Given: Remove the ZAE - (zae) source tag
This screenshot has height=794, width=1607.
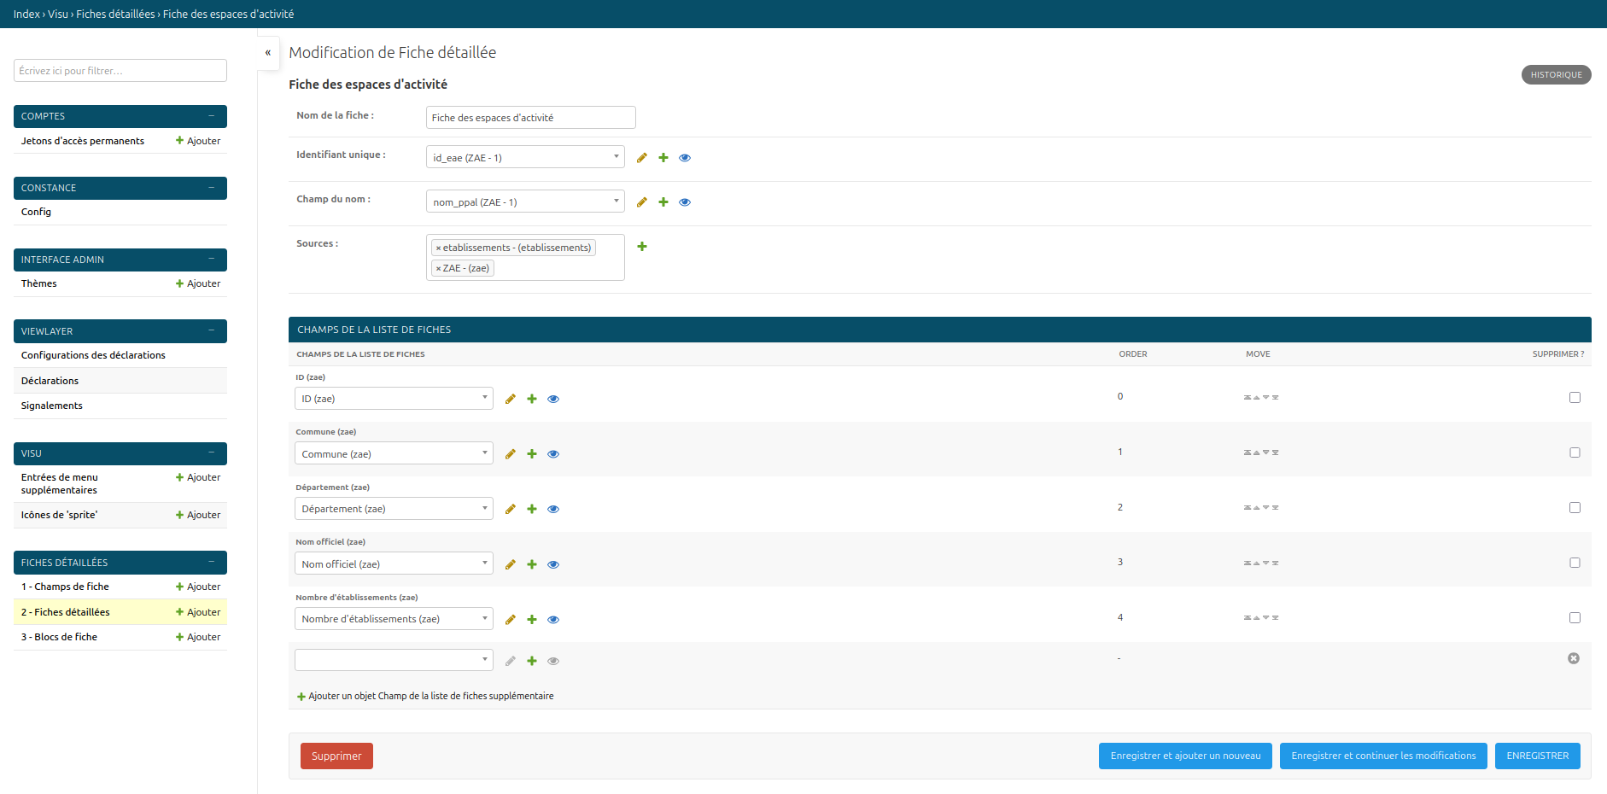Looking at the screenshot, I should pyautogui.click(x=438, y=269).
